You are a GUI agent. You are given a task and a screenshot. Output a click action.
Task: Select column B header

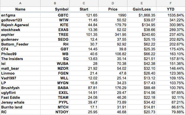55,3
